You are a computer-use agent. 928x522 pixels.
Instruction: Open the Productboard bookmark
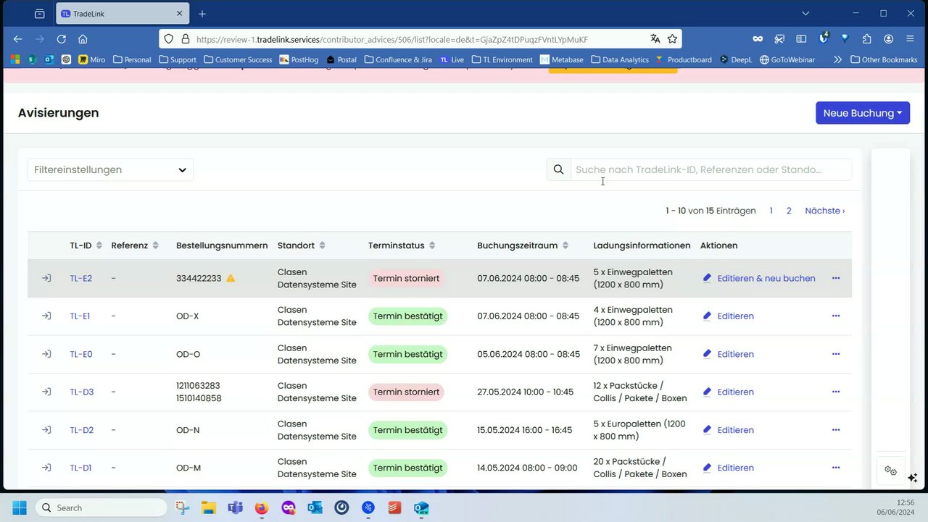[x=684, y=59]
